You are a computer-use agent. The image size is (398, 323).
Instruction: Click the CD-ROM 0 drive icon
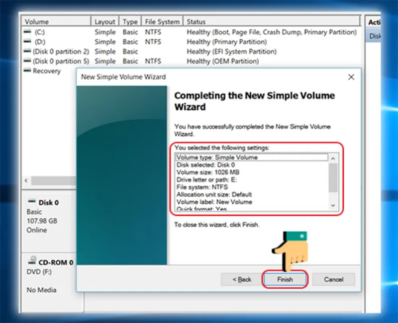(x=32, y=260)
